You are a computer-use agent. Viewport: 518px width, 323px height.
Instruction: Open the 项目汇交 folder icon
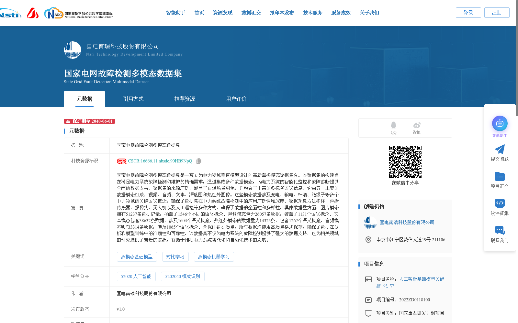pyautogui.click(x=500, y=176)
